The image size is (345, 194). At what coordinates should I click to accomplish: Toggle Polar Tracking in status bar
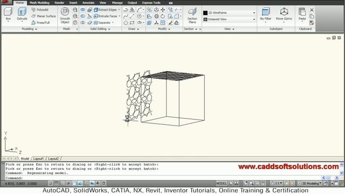[x=68, y=183]
